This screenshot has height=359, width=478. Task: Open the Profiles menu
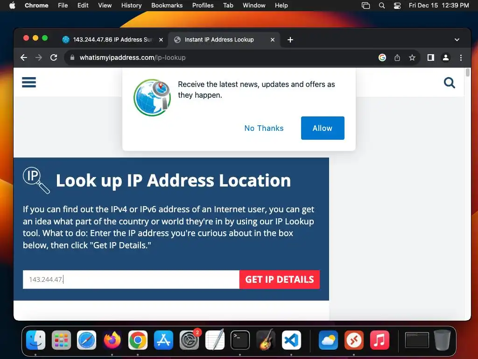(203, 5)
